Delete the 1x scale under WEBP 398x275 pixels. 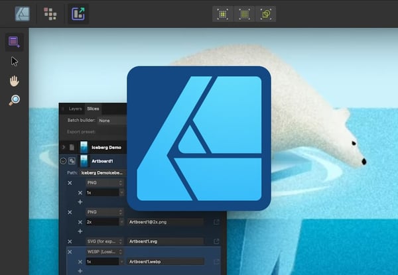(x=80, y=262)
